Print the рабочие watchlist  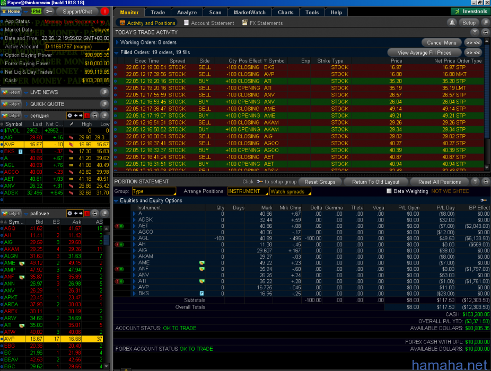(x=95, y=213)
